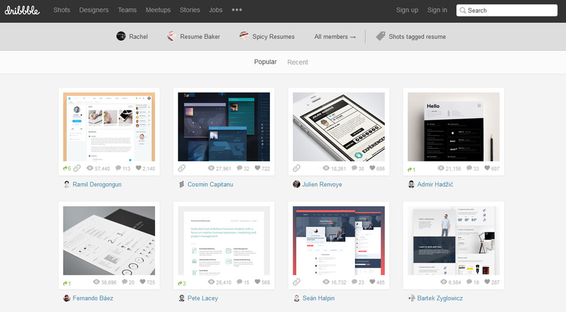The width and height of the screenshot is (566, 312).
Task: Switch to the Recent tab
Action: click(298, 62)
